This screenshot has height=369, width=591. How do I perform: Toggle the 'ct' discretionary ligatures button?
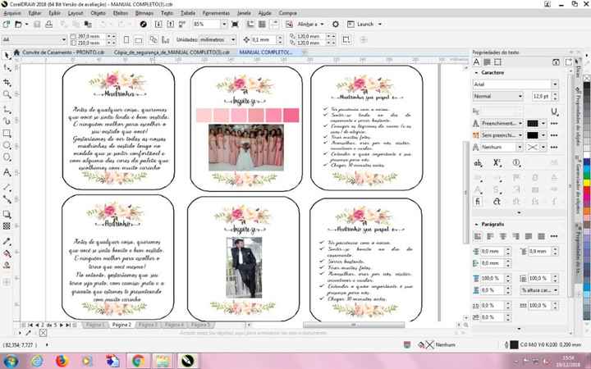point(497,202)
